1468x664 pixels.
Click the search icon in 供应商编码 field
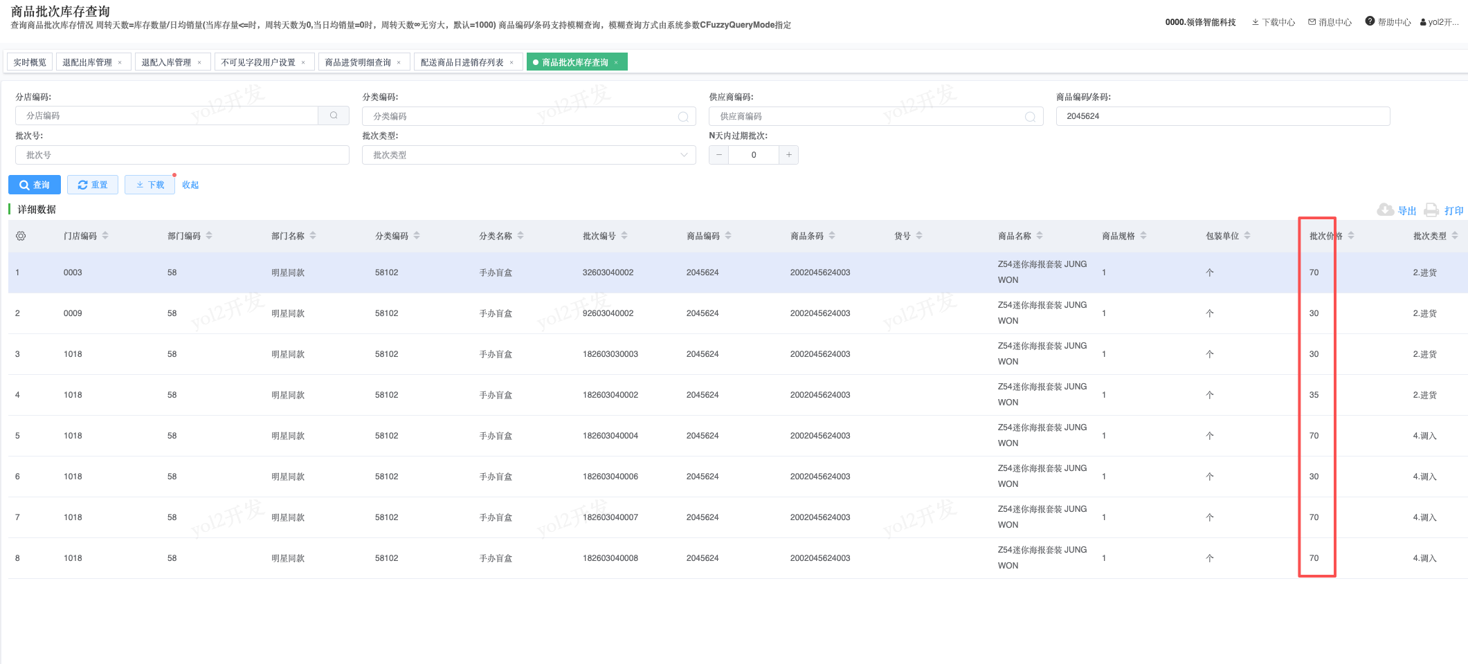(x=1029, y=117)
